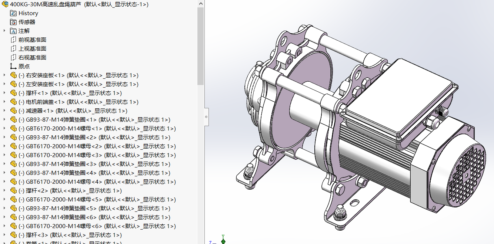Click the part icon of GB93-87-M14弹簧垫圈<5>
The height and width of the screenshot is (244, 494).
point(14,209)
